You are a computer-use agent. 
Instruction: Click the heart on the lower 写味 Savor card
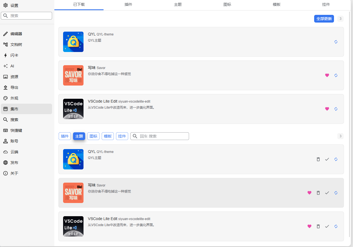[x=309, y=193]
